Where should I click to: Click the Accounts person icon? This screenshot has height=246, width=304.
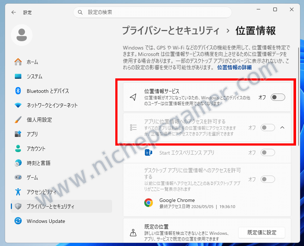(18, 148)
